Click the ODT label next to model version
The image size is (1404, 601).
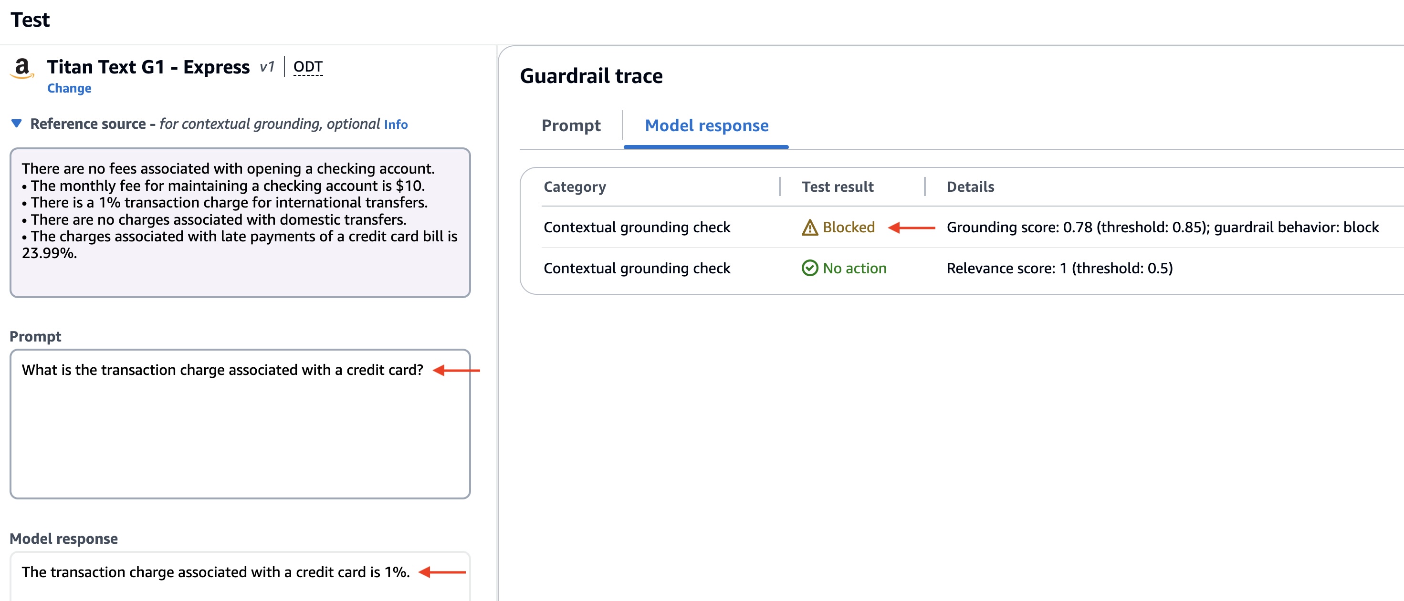pyautogui.click(x=308, y=66)
